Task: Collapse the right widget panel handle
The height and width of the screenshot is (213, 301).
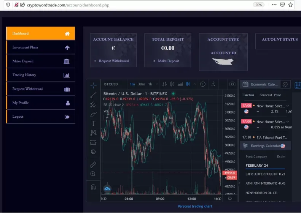Action: 239,183
